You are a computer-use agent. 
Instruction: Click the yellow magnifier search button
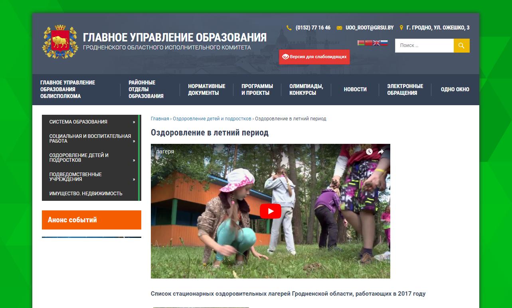click(x=462, y=45)
